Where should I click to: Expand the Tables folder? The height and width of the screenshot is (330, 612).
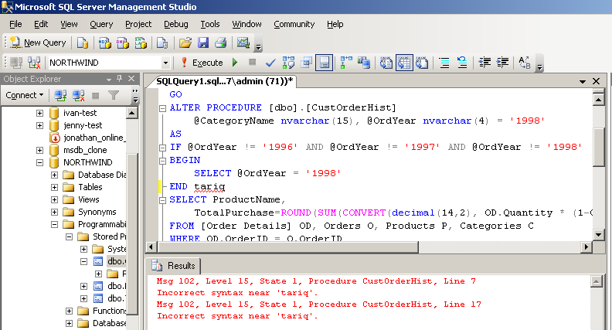(54, 187)
